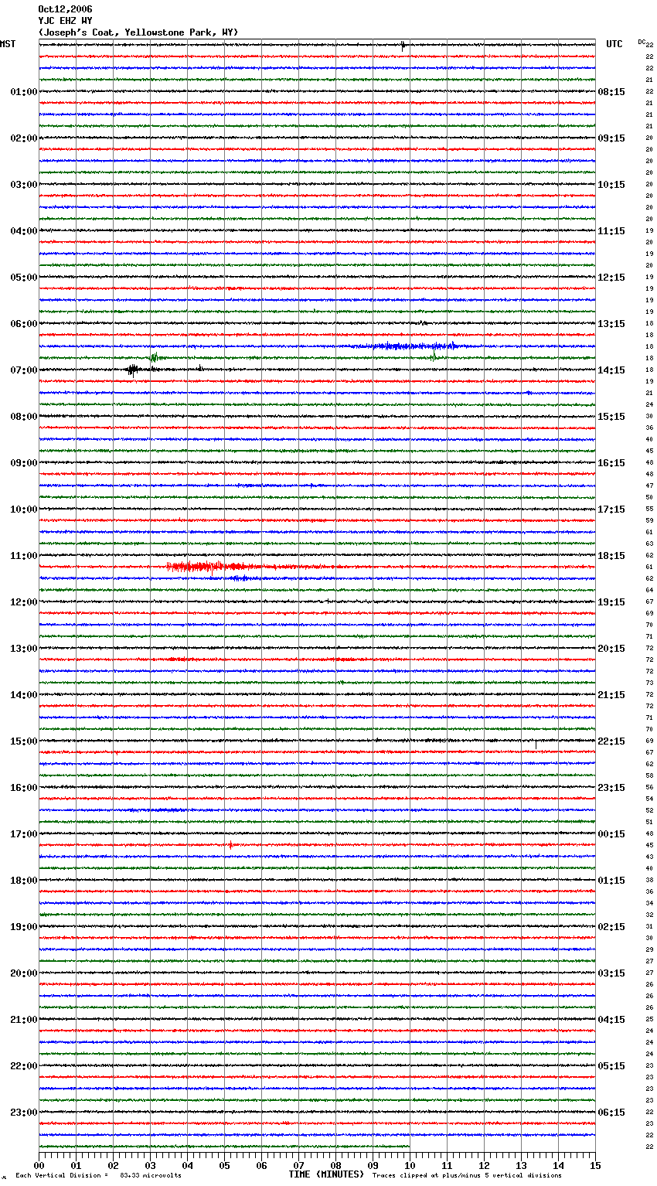This screenshot has width=657, height=1186.
Task: Select the '15:00' MST hour label
Action: point(24,741)
